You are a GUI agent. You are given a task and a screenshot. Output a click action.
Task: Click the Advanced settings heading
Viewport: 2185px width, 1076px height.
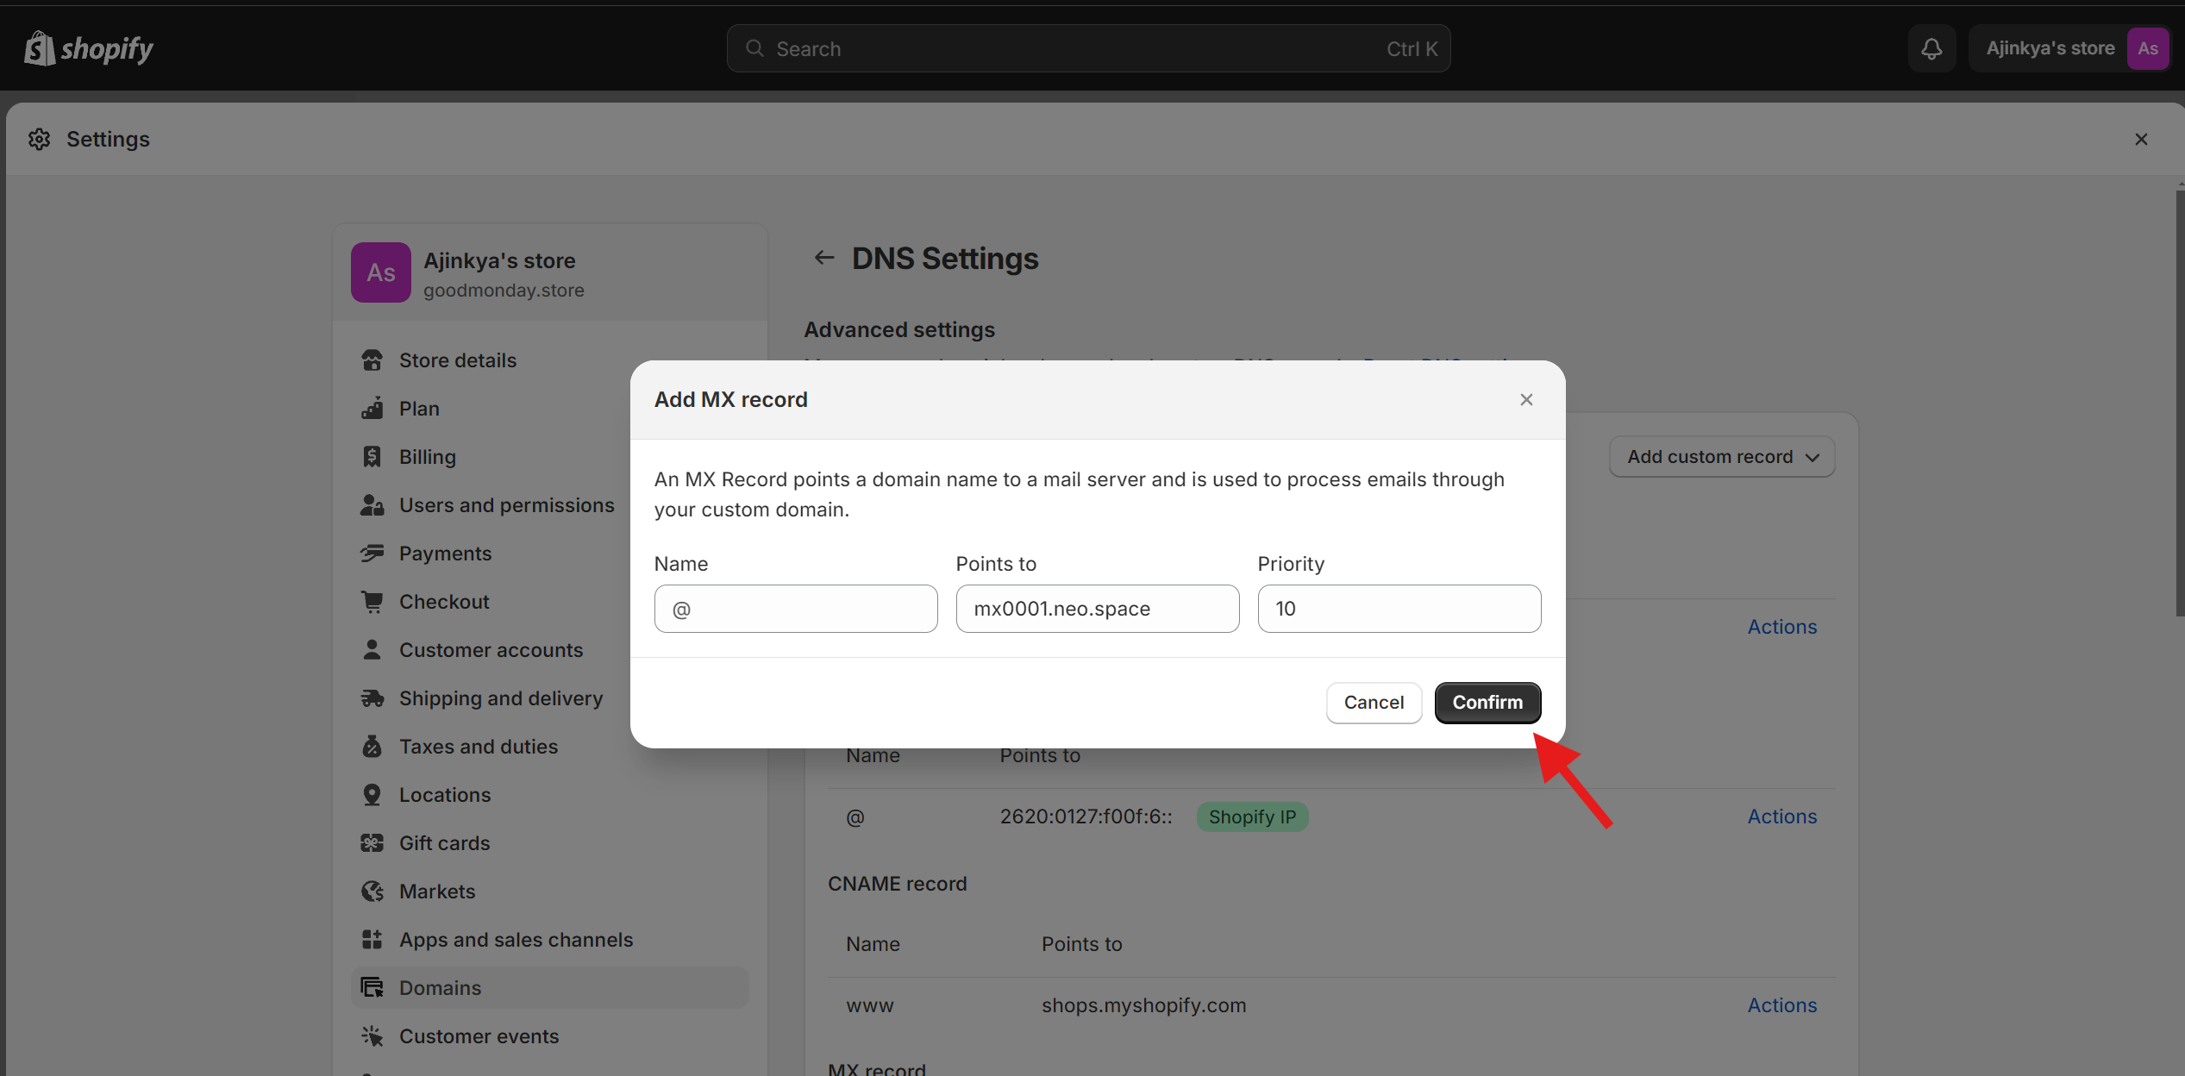(899, 329)
